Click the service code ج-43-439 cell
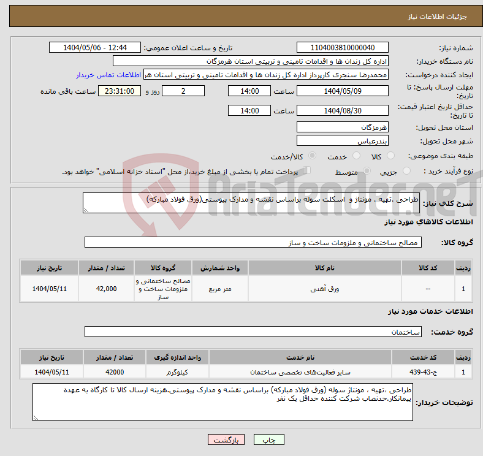 [x=424, y=372]
